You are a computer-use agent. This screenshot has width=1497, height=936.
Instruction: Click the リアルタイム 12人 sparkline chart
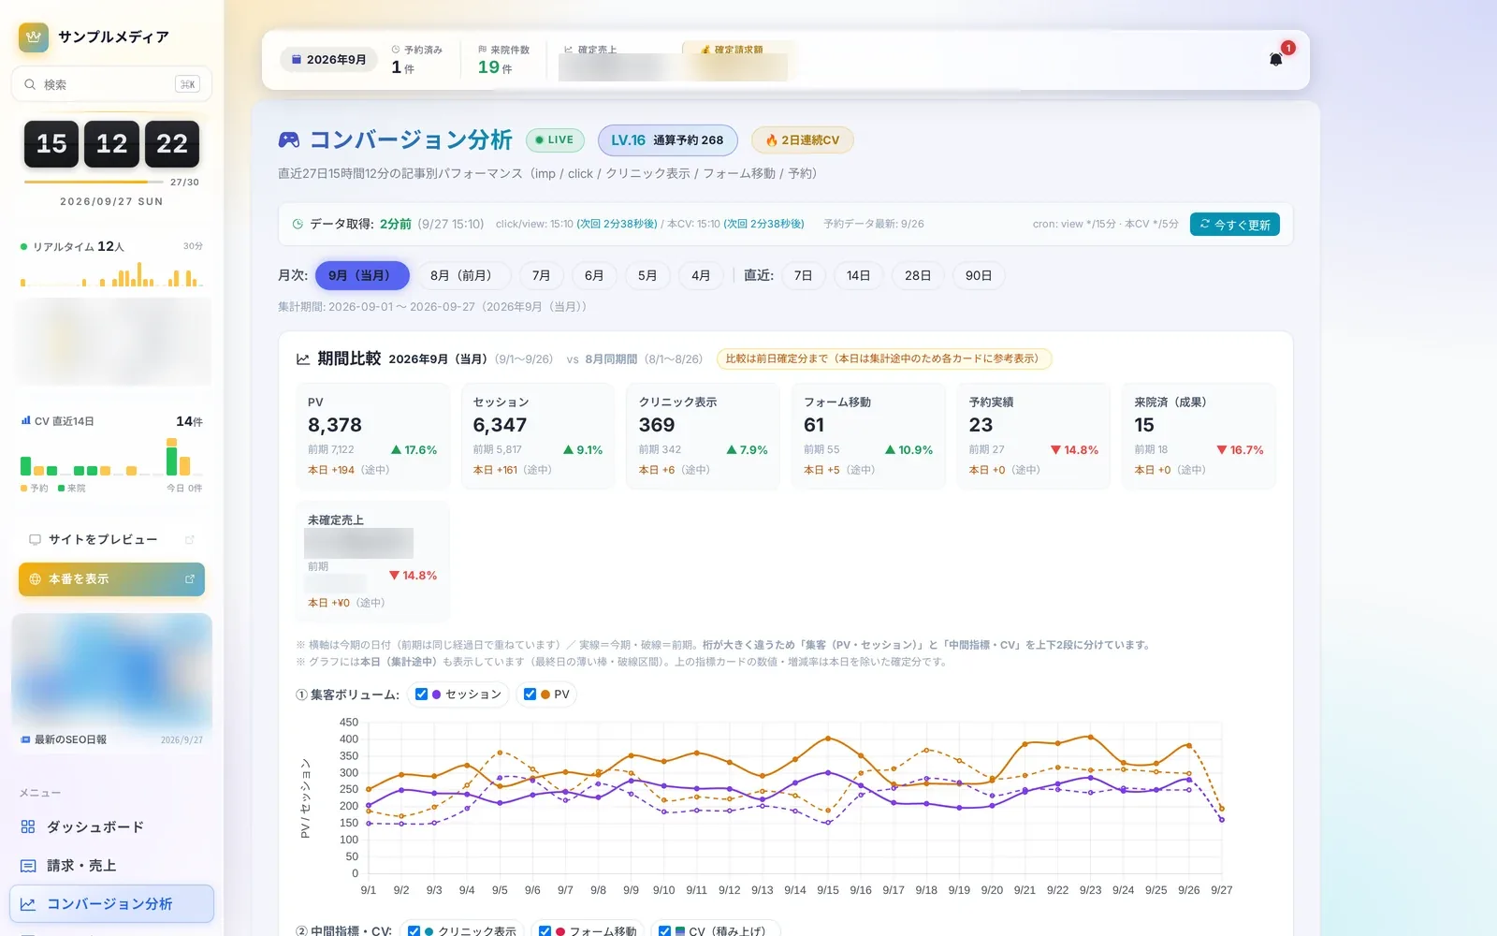pyautogui.click(x=111, y=274)
